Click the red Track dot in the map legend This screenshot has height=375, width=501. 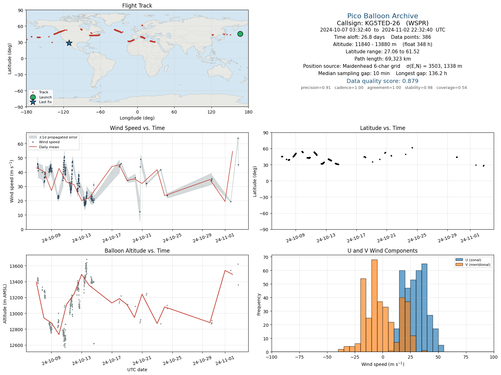point(33,92)
